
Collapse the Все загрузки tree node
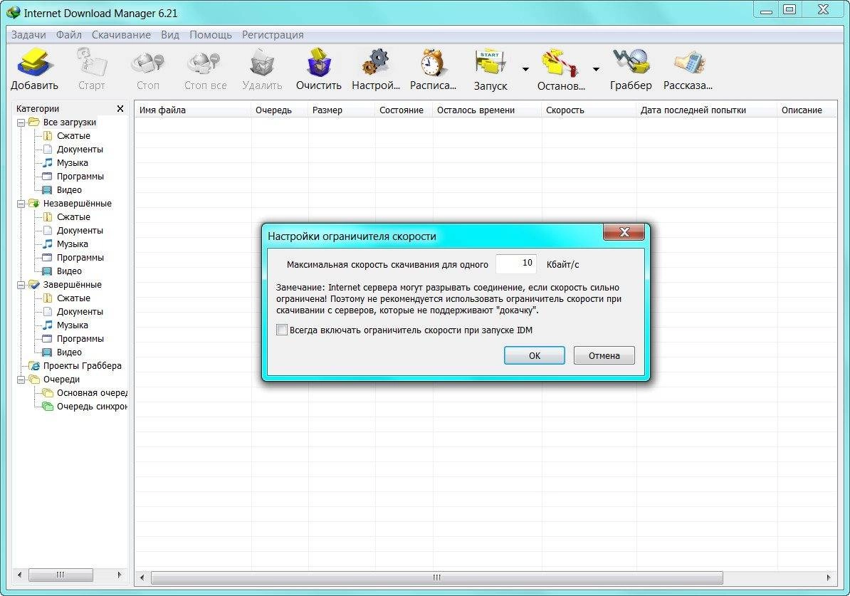[x=21, y=122]
